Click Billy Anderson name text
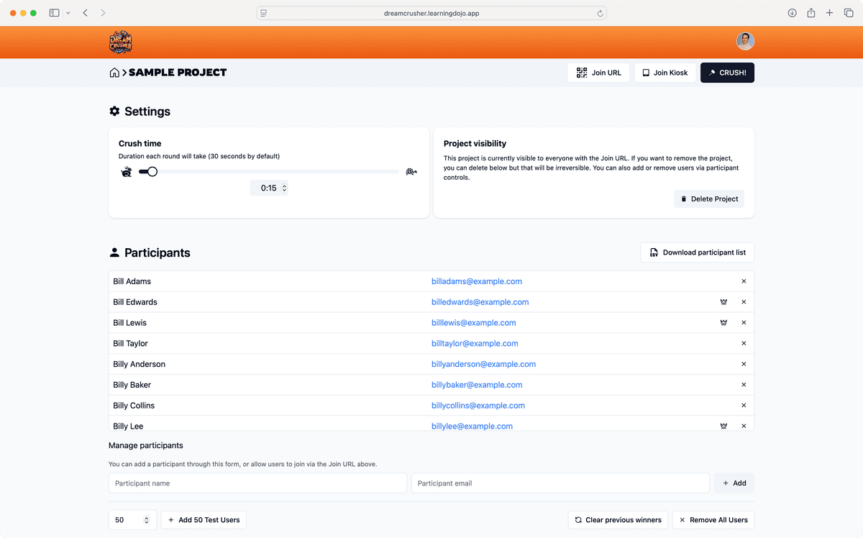 140,364
